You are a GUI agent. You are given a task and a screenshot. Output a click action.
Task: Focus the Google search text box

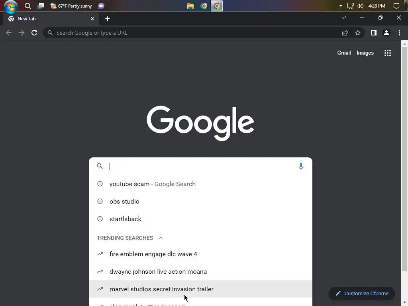tap(200, 166)
